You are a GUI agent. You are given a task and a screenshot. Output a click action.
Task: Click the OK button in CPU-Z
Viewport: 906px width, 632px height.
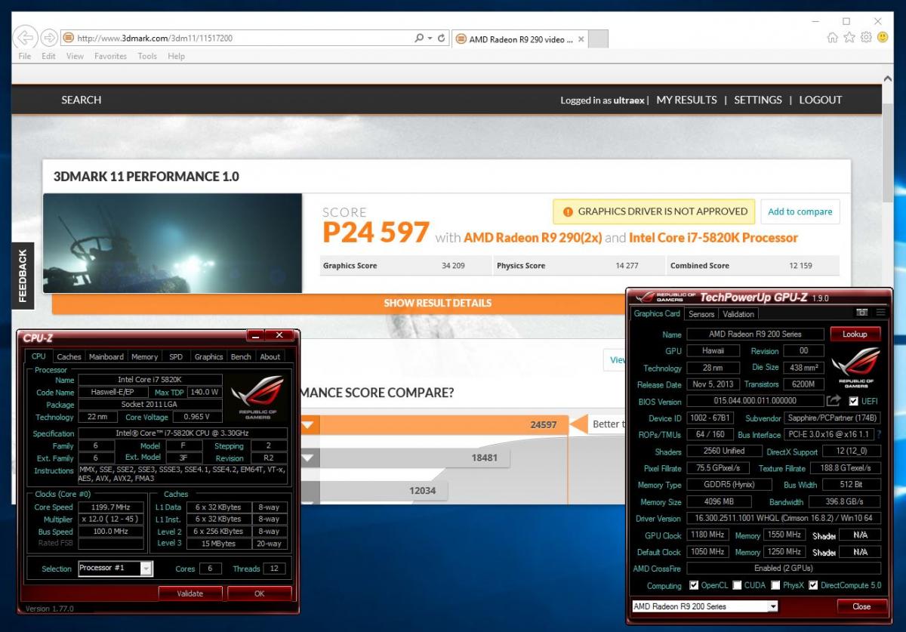coord(259,593)
